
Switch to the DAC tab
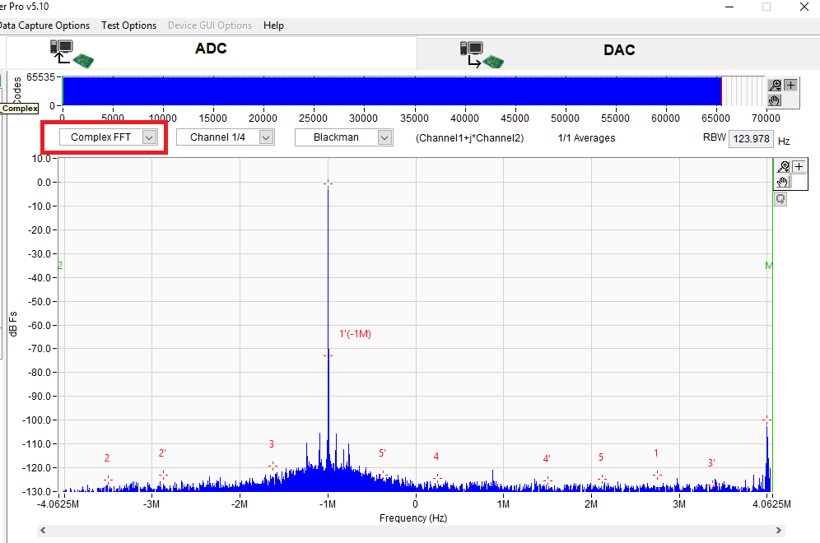619,50
